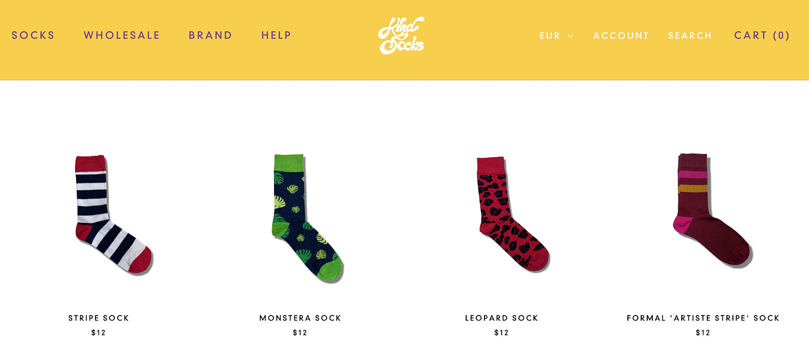The width and height of the screenshot is (809, 346).
Task: Click the chevron beside EUR
Action: (570, 36)
